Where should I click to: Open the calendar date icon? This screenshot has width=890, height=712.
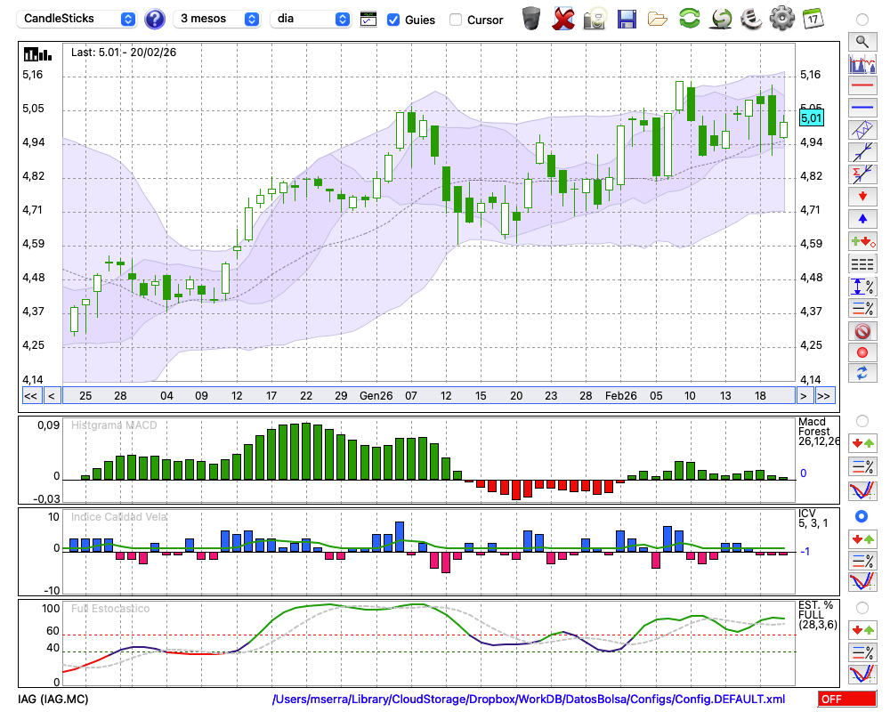[812, 19]
